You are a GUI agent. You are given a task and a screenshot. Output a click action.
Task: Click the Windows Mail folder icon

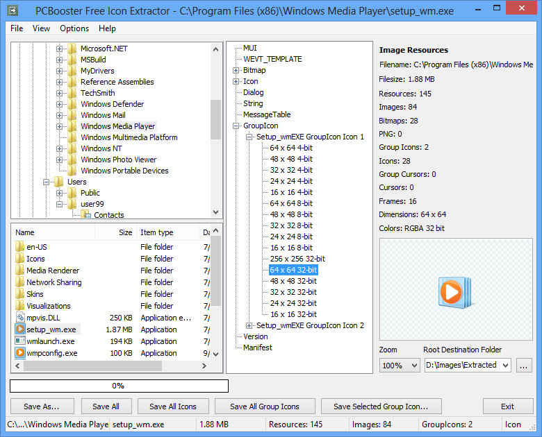point(72,115)
